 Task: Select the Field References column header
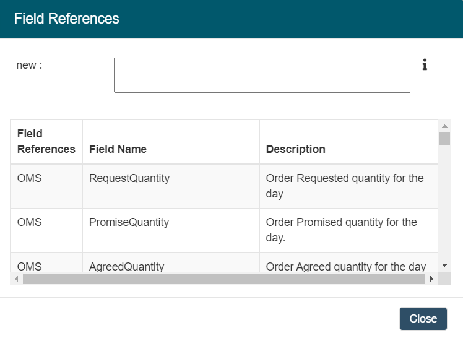tap(46, 142)
